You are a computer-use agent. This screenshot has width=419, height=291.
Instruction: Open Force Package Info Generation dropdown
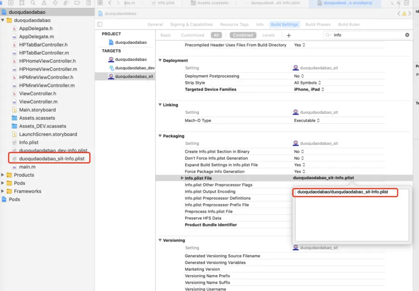(x=300, y=171)
